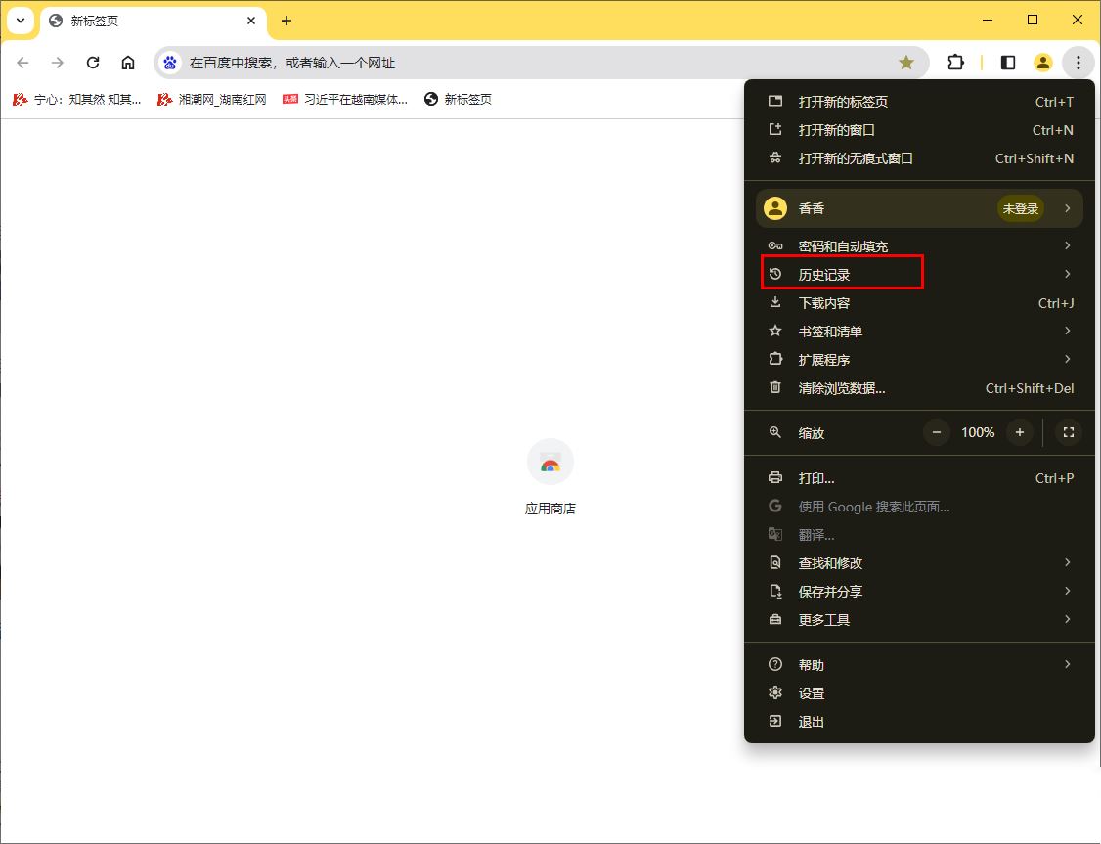Toggle the side panel icon
This screenshot has height=844, width=1101.
click(x=1007, y=63)
